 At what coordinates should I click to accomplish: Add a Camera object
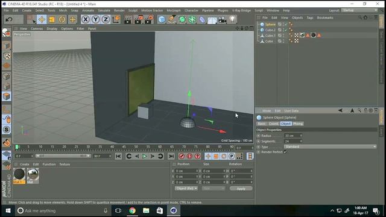tap(223, 19)
